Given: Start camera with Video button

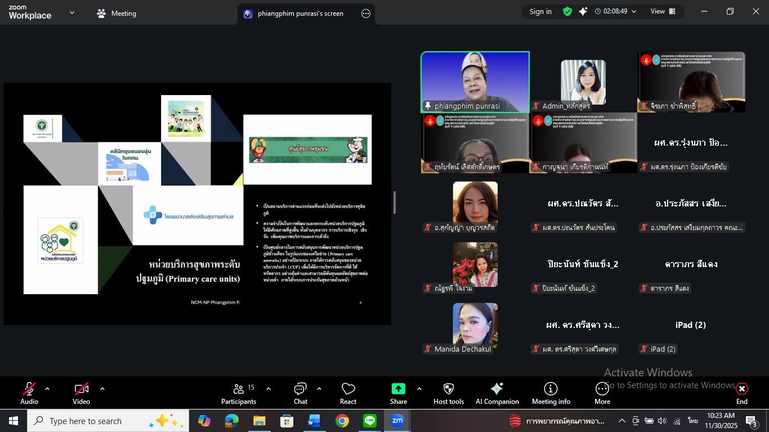Looking at the screenshot, I should [81, 393].
